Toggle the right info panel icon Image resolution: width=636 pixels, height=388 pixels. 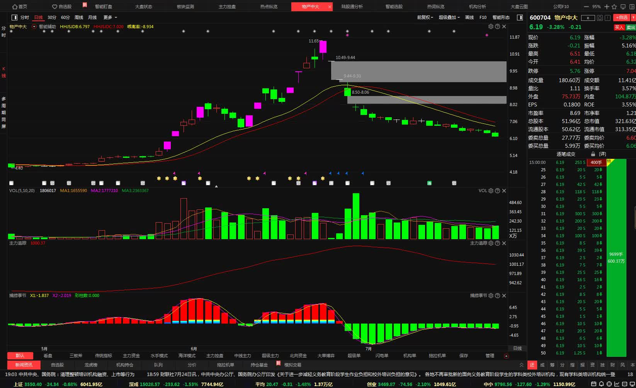pos(520,17)
